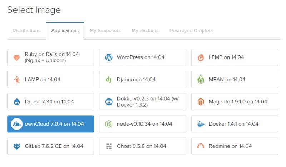Click the LAMP flame icon
286x167 pixels.
pos(17,80)
